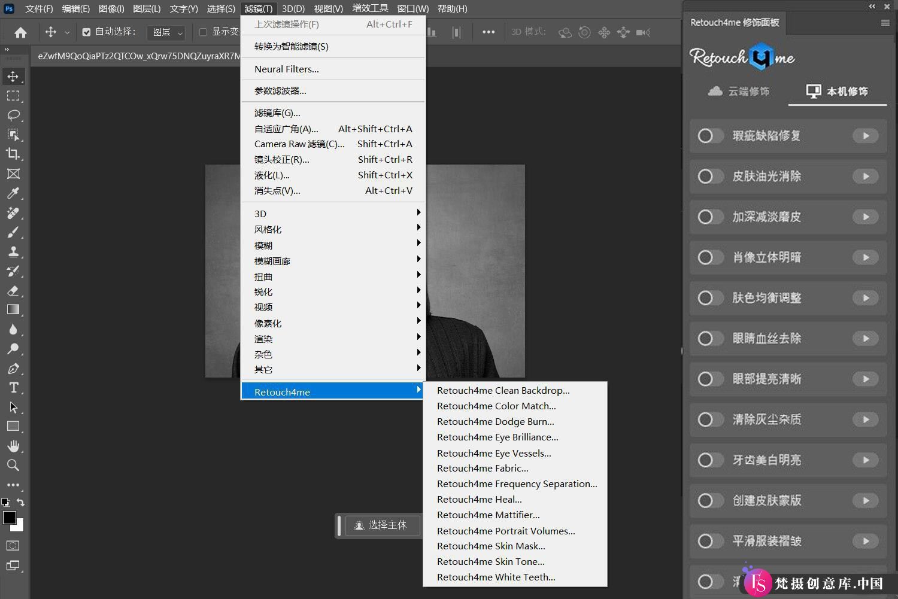Select the Horizontal Type tool
This screenshot has width=898, height=599.
coord(13,387)
